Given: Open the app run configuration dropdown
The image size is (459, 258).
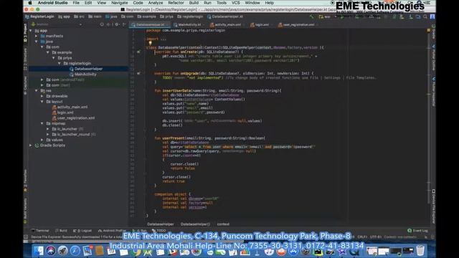Looking at the screenshot, I should click(x=327, y=17).
